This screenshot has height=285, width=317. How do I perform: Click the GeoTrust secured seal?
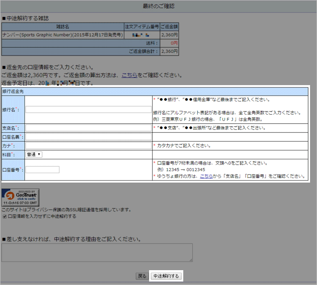(20, 197)
